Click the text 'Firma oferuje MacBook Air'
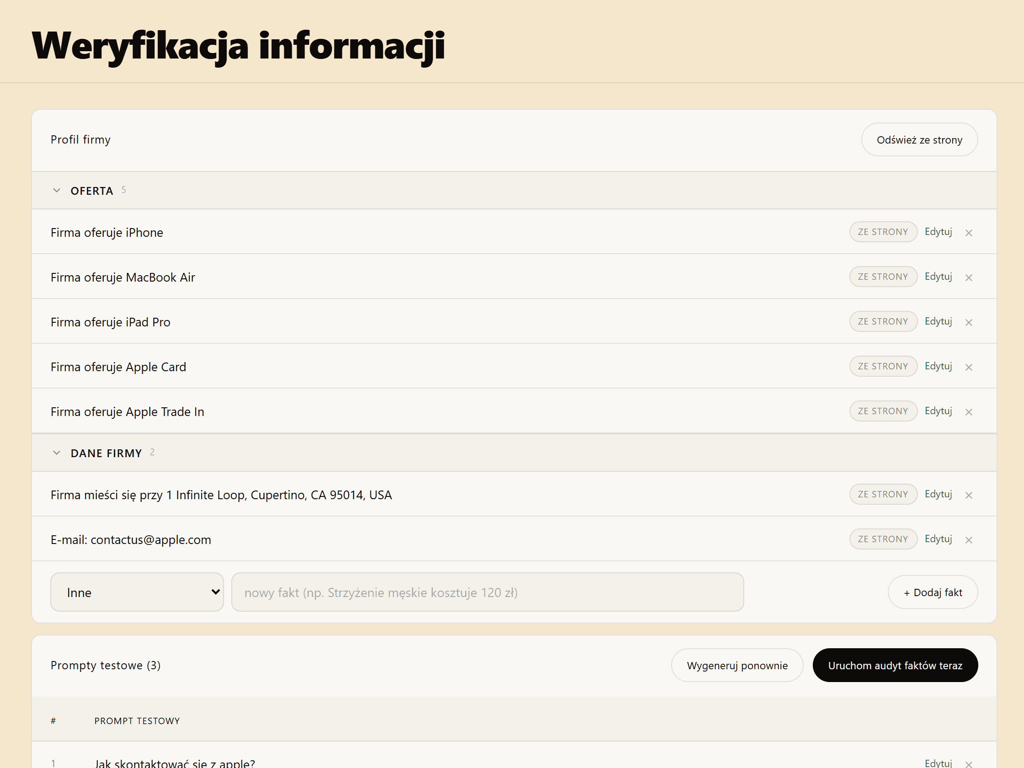1024x768 pixels. [123, 277]
